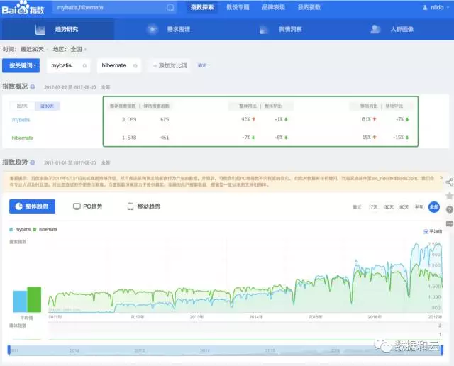The width and height of the screenshot is (454, 366).
Task: Open the 数说专题 menu
Action: (x=238, y=8)
